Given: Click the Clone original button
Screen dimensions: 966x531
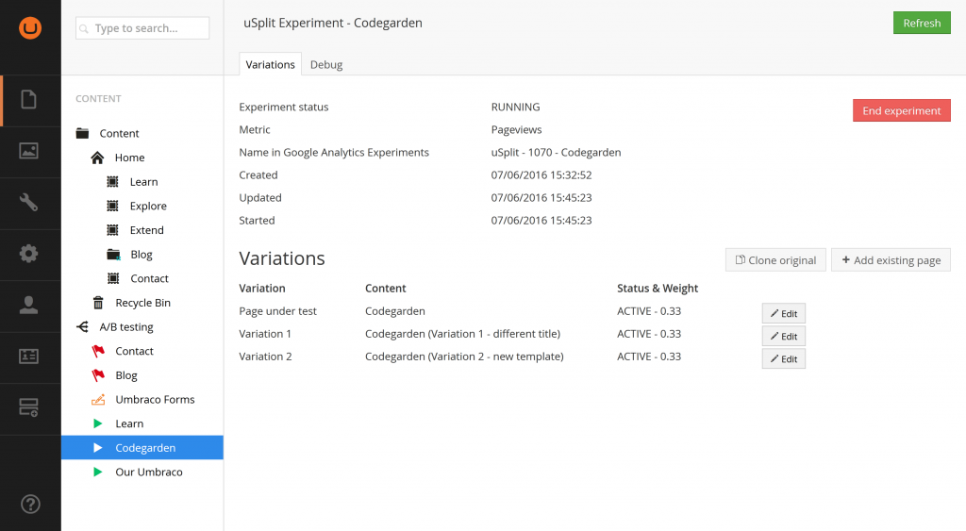Looking at the screenshot, I should (775, 260).
